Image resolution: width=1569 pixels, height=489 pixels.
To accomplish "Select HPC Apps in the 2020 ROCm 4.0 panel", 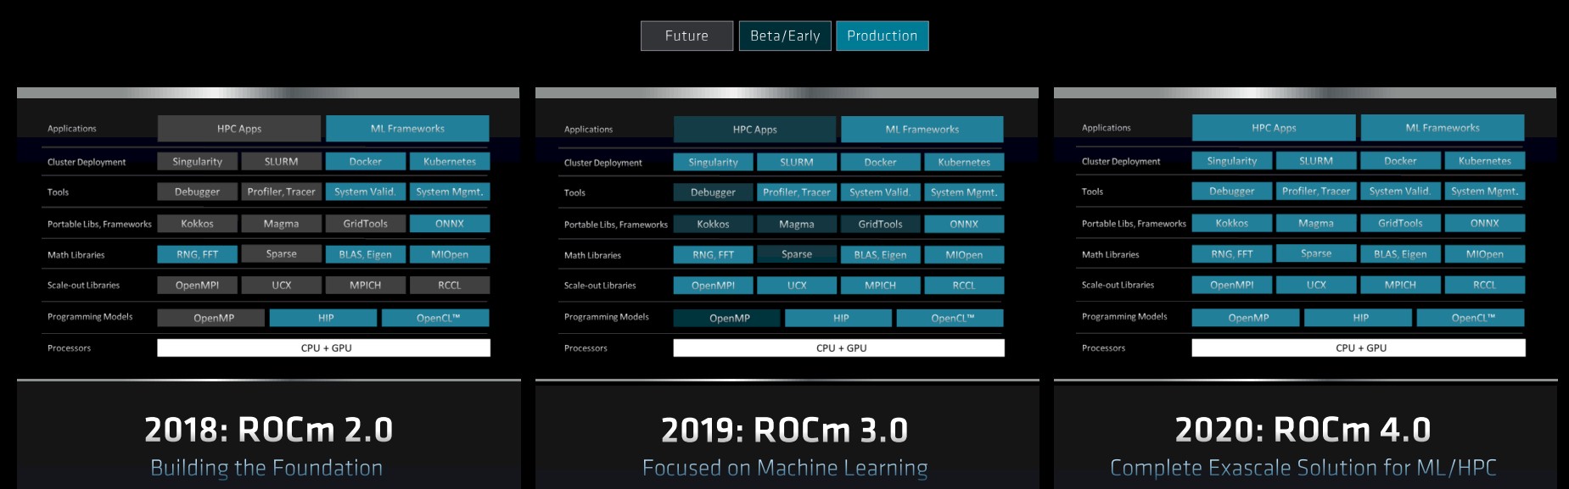I will (x=1274, y=128).
